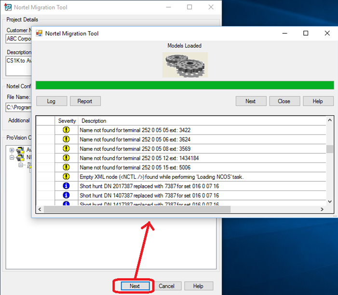Click warning icon for terminal ext 3422
This screenshot has width=338, height=295.
coord(66,130)
